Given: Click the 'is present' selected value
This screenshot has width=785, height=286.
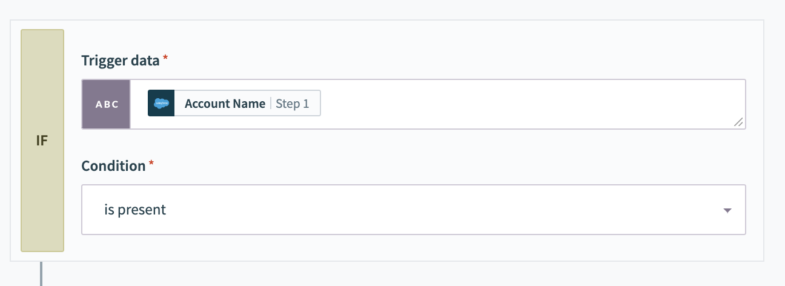Looking at the screenshot, I should click(x=135, y=210).
